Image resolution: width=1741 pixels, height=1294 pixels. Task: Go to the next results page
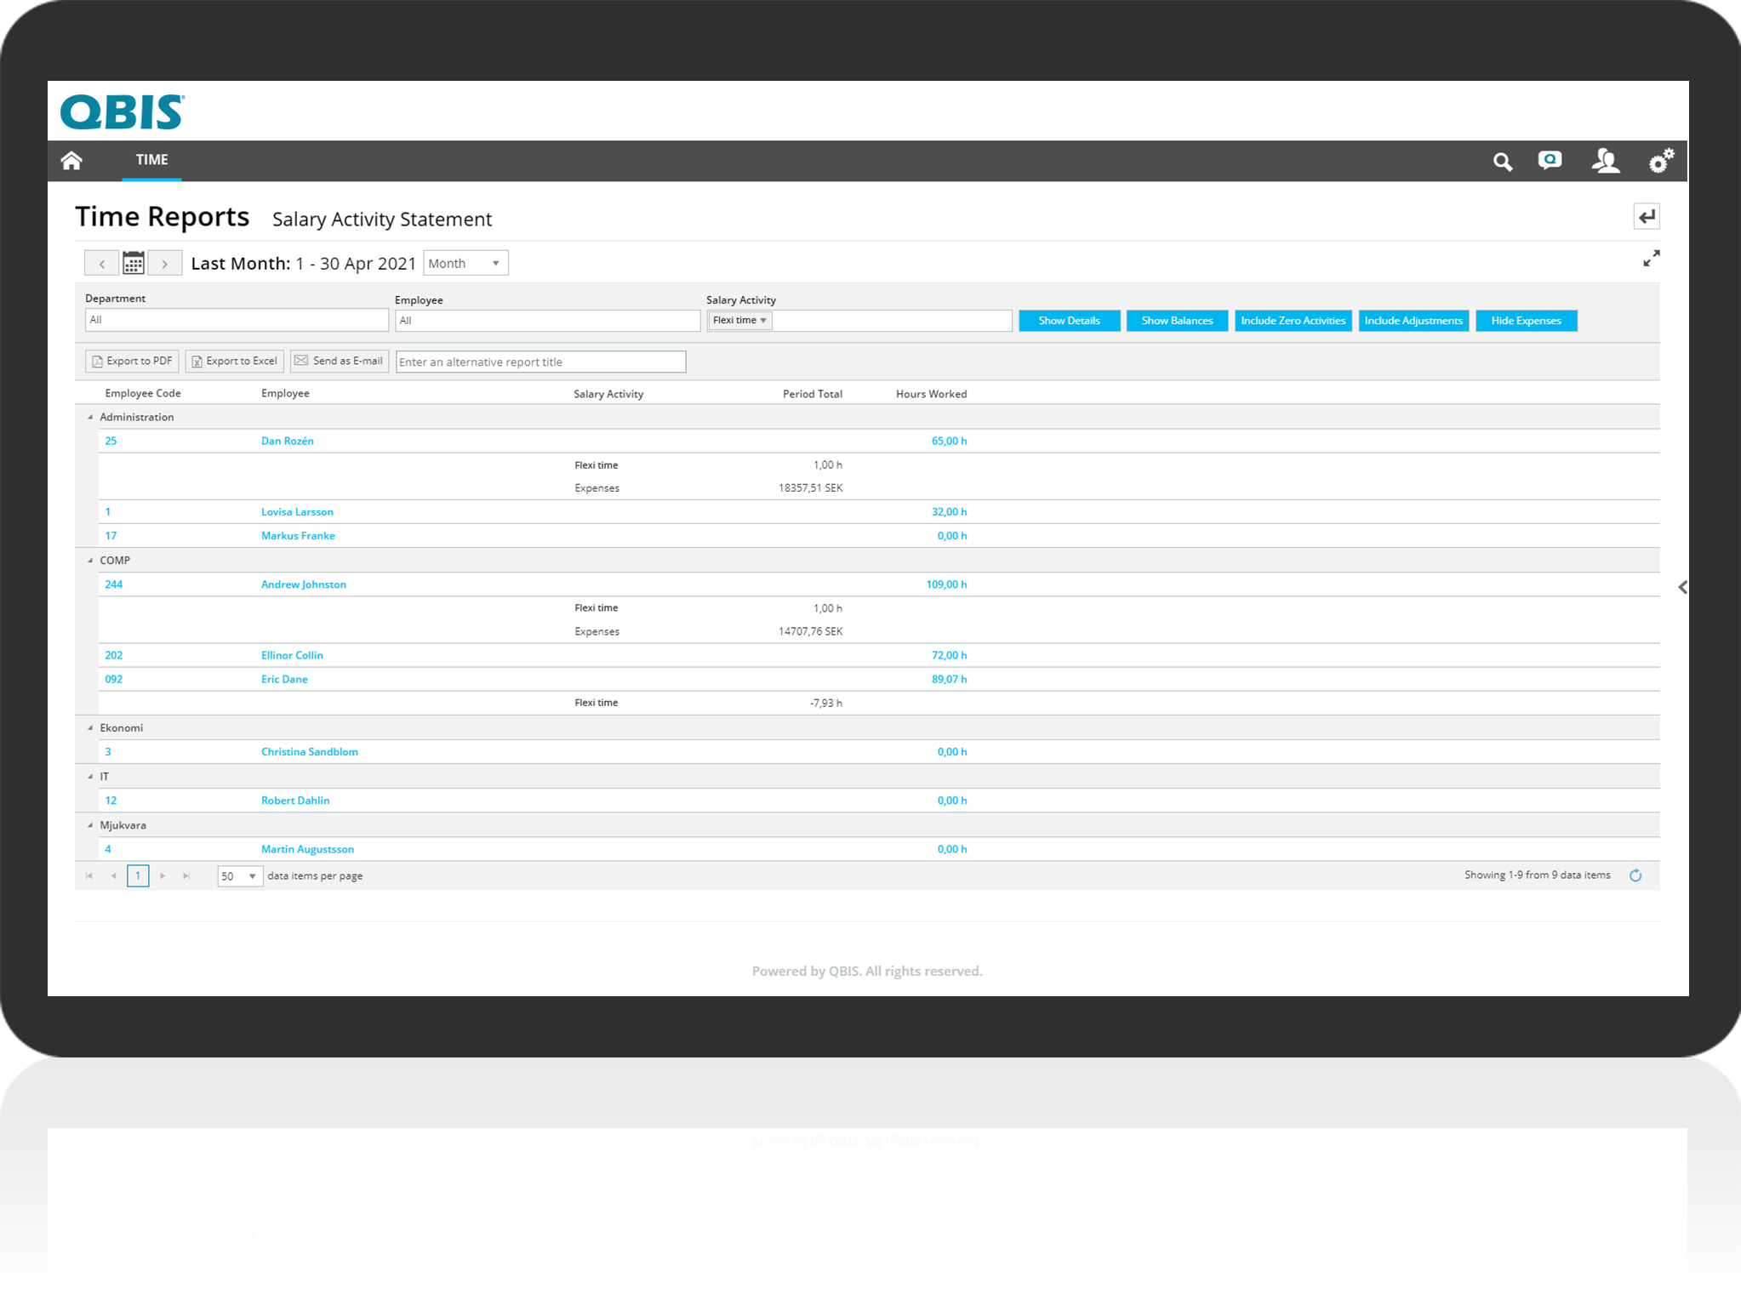[x=163, y=875]
